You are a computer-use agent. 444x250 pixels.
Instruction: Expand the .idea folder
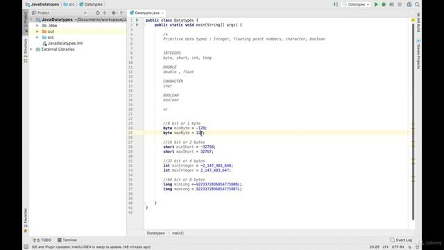tap(37, 26)
